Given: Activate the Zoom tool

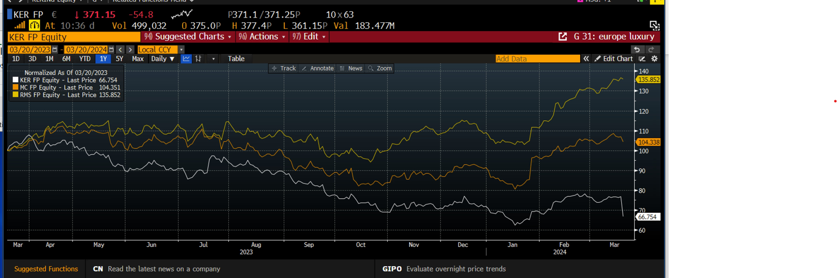Looking at the screenshot, I should (380, 68).
